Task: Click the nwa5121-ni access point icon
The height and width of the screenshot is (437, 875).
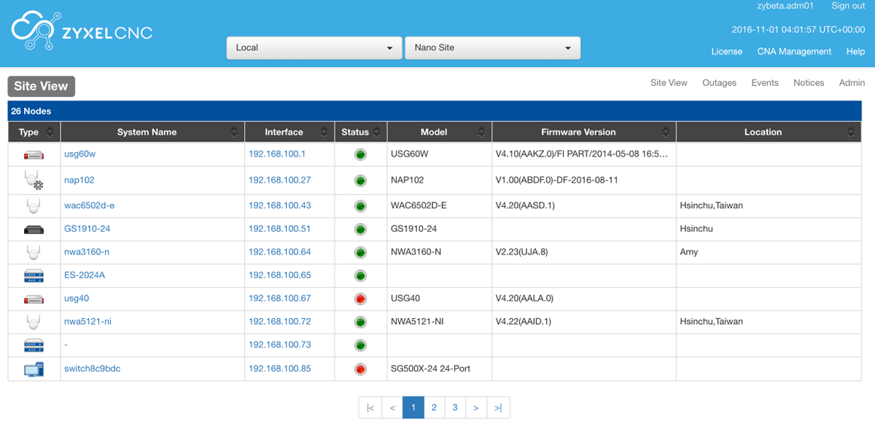Action: pos(34,321)
